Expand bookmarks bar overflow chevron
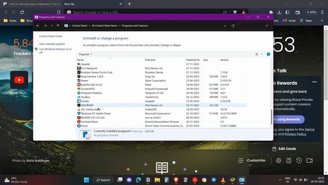This screenshot has height=185, width=328. [x=322, y=21]
